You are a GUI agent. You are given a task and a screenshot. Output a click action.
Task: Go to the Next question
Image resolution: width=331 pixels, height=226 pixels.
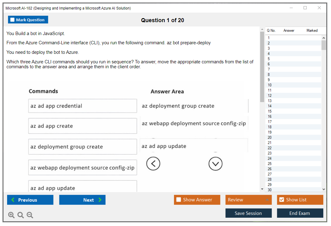click(82, 200)
